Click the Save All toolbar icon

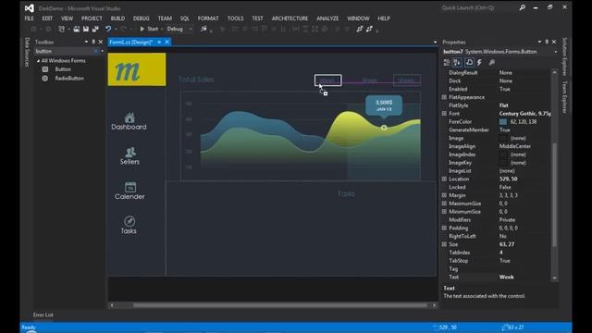[x=95, y=29]
